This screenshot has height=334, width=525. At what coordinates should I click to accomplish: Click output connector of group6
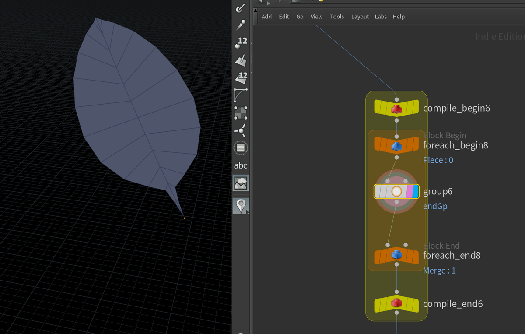[396, 202]
